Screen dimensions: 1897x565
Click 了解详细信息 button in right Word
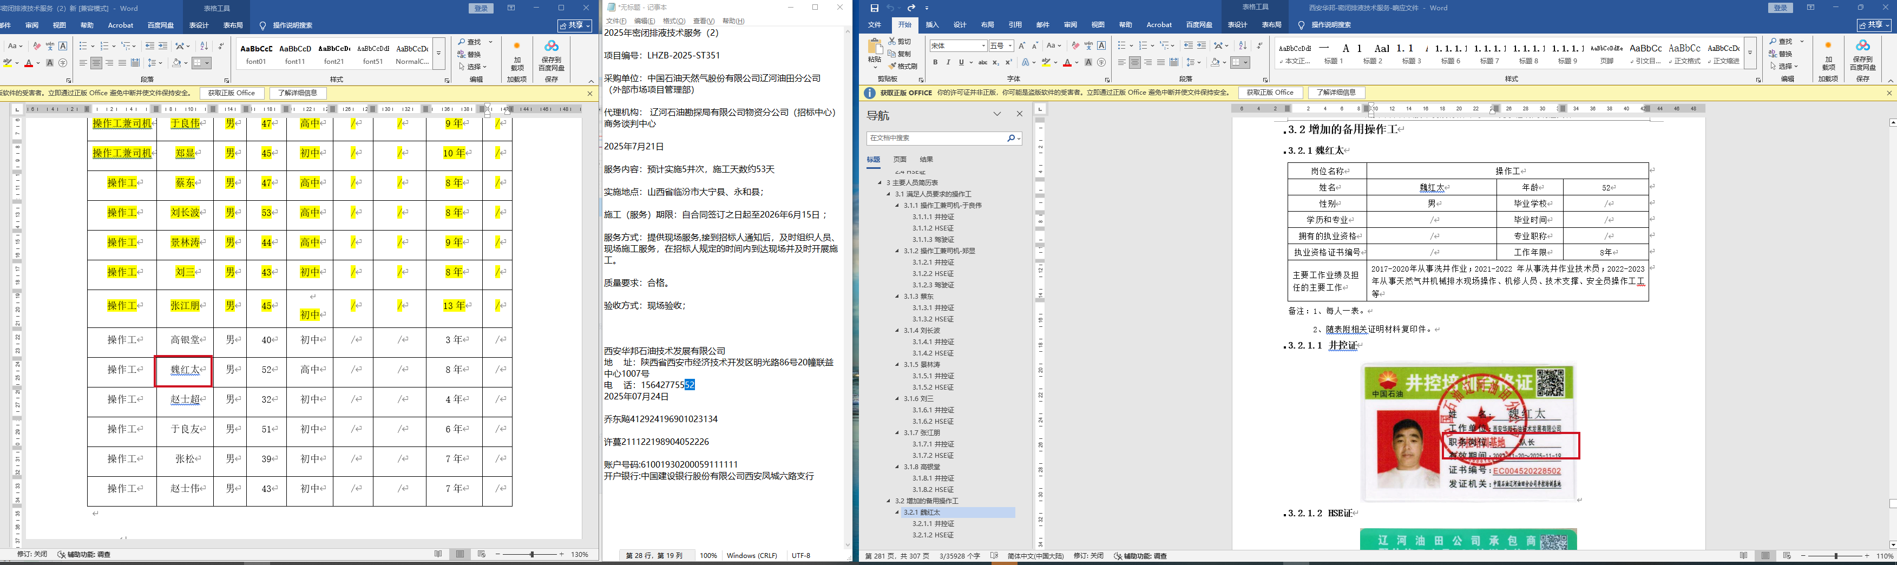pos(1337,93)
